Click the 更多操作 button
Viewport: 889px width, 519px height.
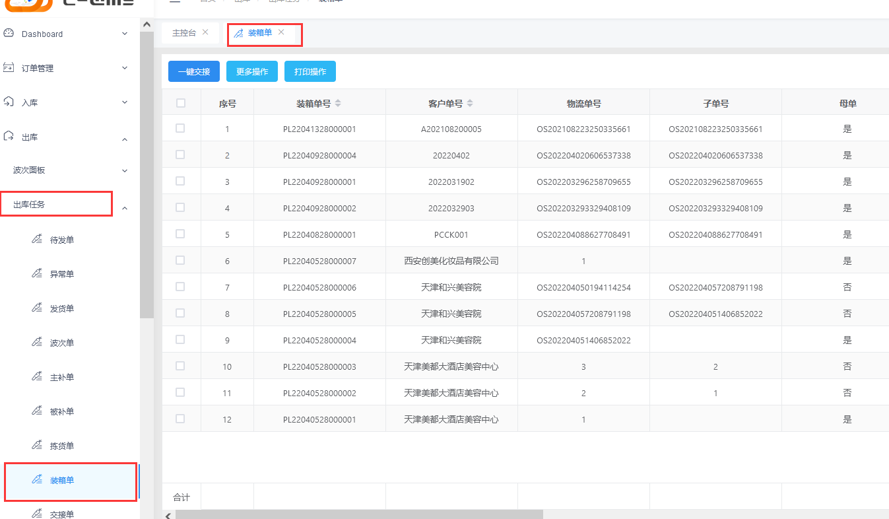tap(252, 71)
